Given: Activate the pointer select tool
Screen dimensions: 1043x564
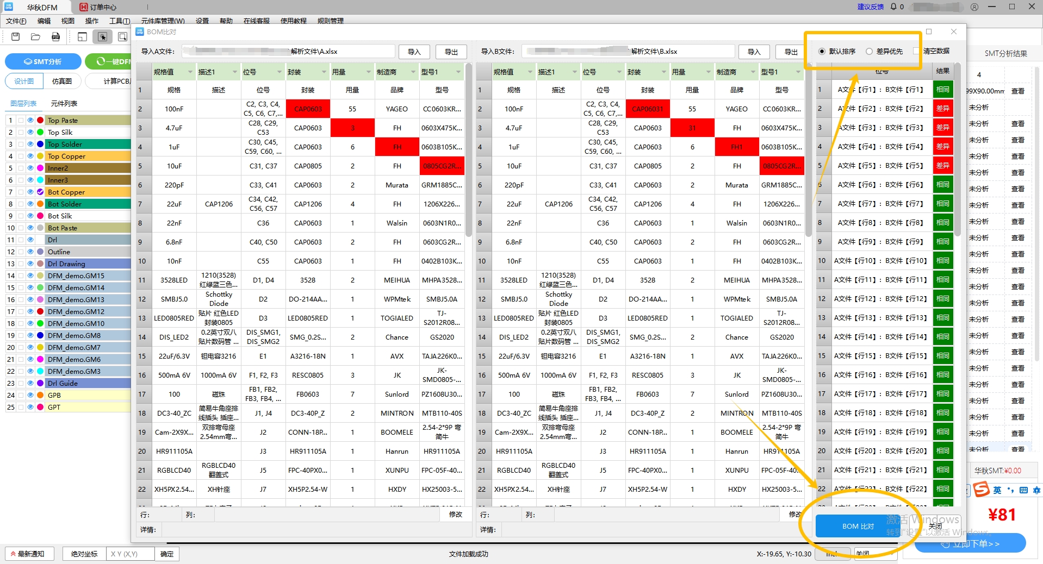Looking at the screenshot, I should (102, 36).
